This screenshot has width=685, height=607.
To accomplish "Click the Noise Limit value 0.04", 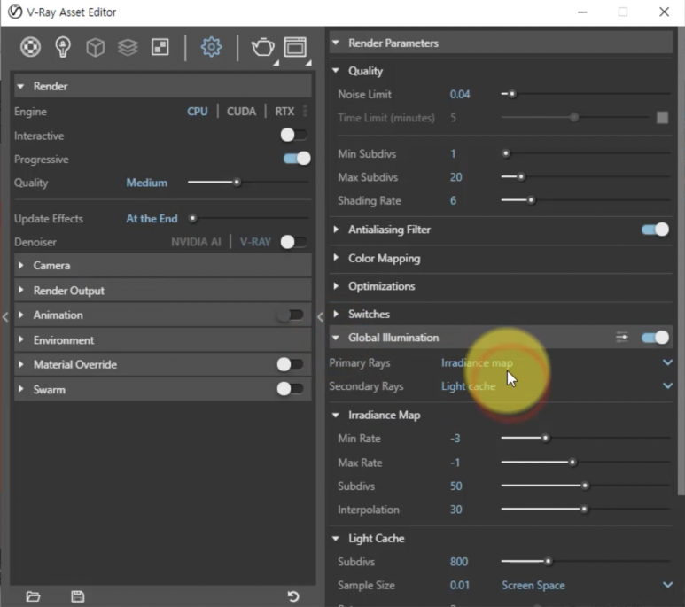I will tap(460, 94).
